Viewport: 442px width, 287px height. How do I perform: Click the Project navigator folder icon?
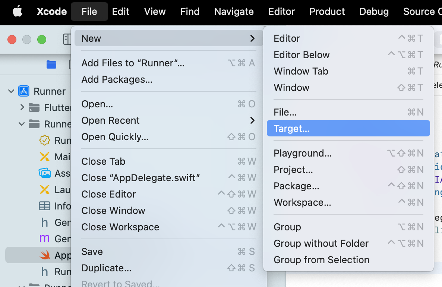[x=51, y=64]
